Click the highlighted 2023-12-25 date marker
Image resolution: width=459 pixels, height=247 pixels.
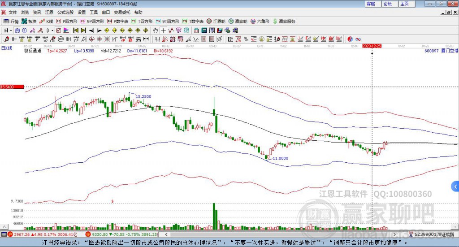pyautogui.click(x=372, y=46)
